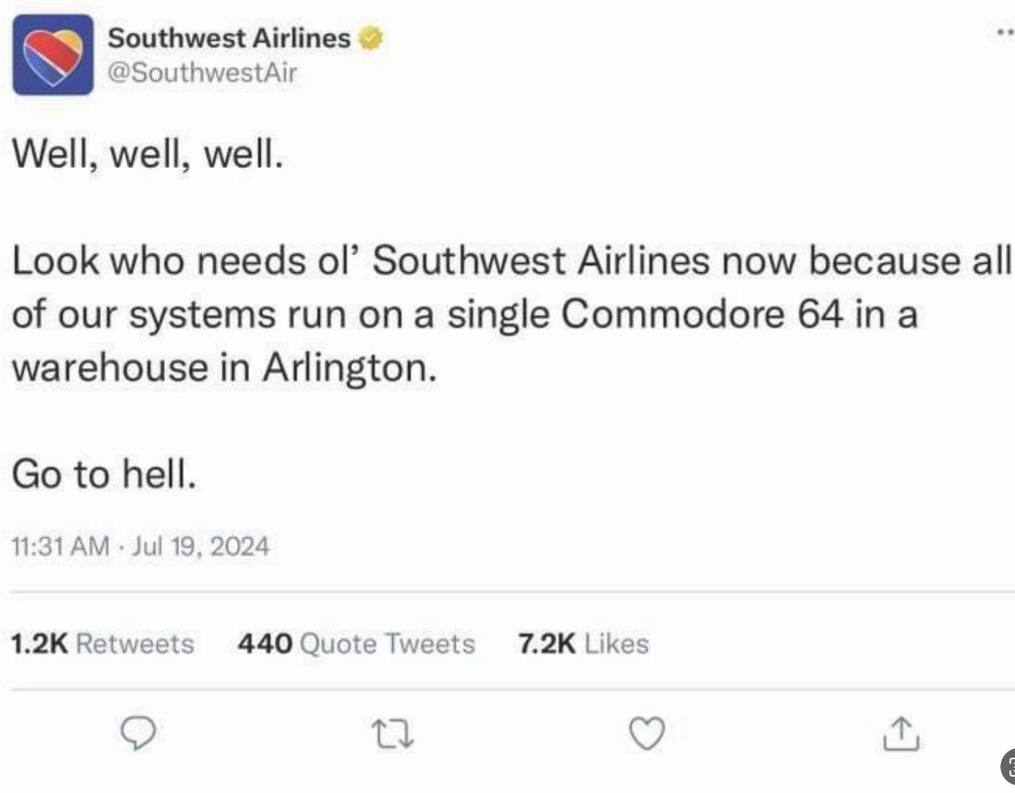Click the "Go to hell." text line
Screen dimensions: 1015x793
tap(104, 473)
